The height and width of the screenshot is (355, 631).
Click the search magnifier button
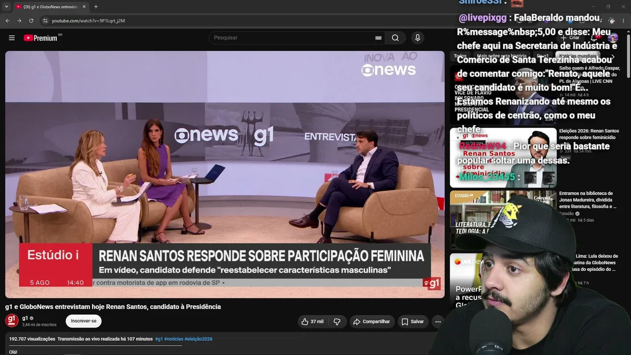395,38
